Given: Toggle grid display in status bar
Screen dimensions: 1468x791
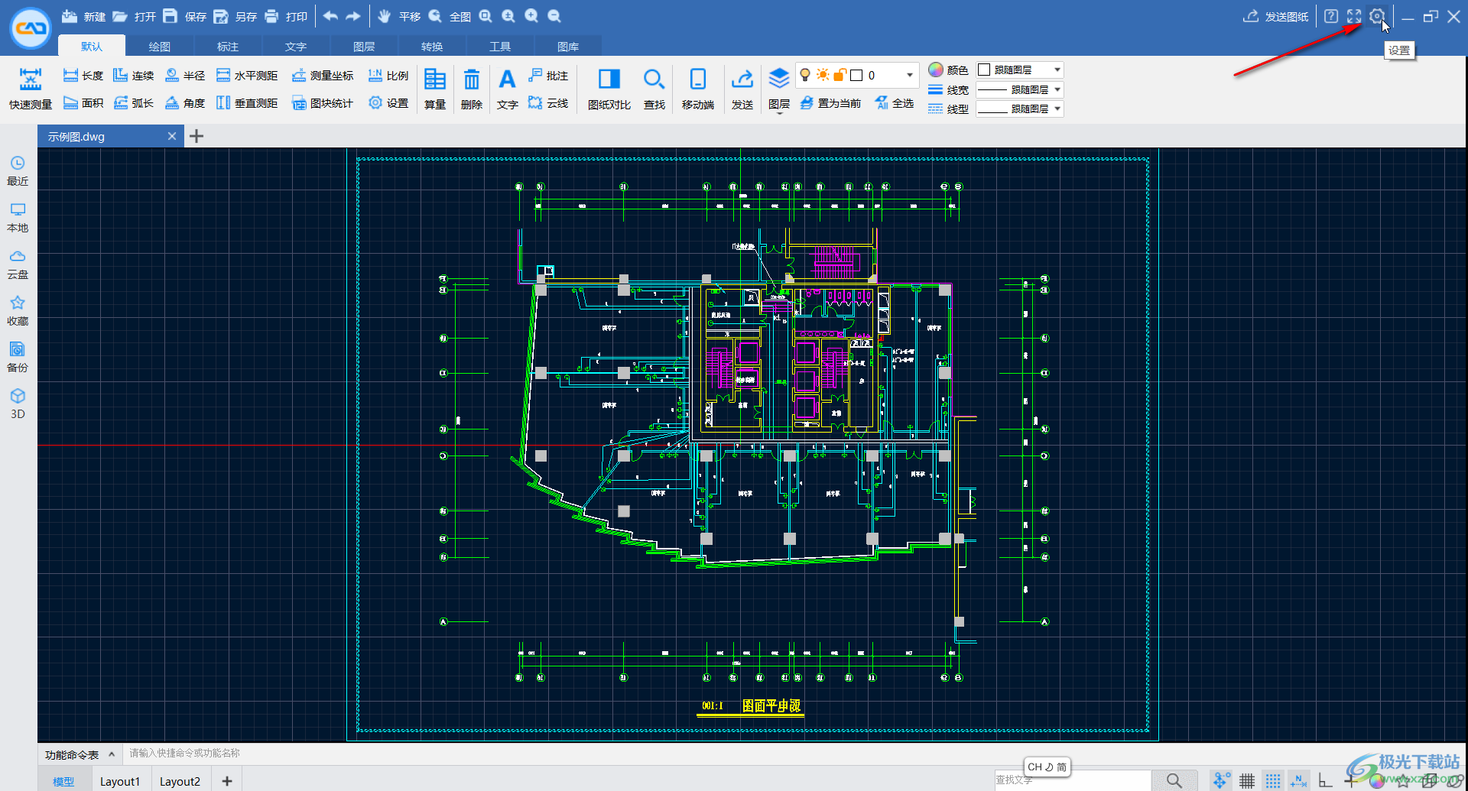Looking at the screenshot, I should pos(1247,781).
